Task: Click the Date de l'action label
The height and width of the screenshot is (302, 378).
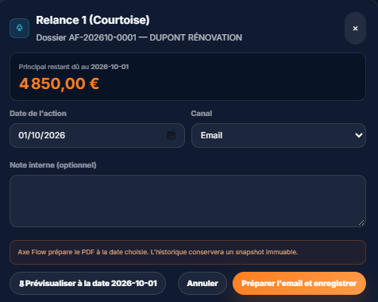Action: point(38,114)
